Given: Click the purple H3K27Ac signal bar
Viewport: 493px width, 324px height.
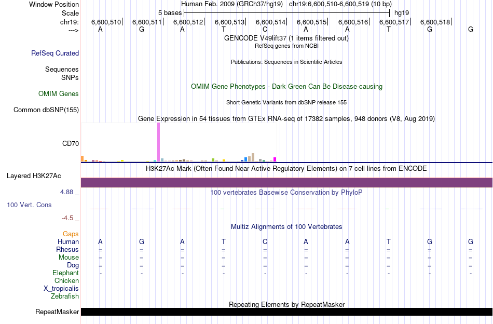Looking at the screenshot, I should (x=286, y=182).
